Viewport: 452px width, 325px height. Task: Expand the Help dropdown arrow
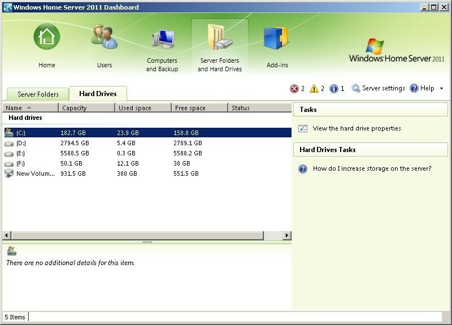point(441,88)
